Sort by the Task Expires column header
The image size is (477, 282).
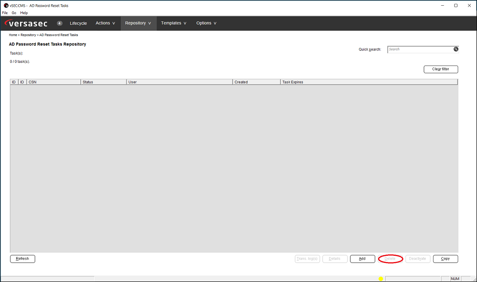pos(369,82)
